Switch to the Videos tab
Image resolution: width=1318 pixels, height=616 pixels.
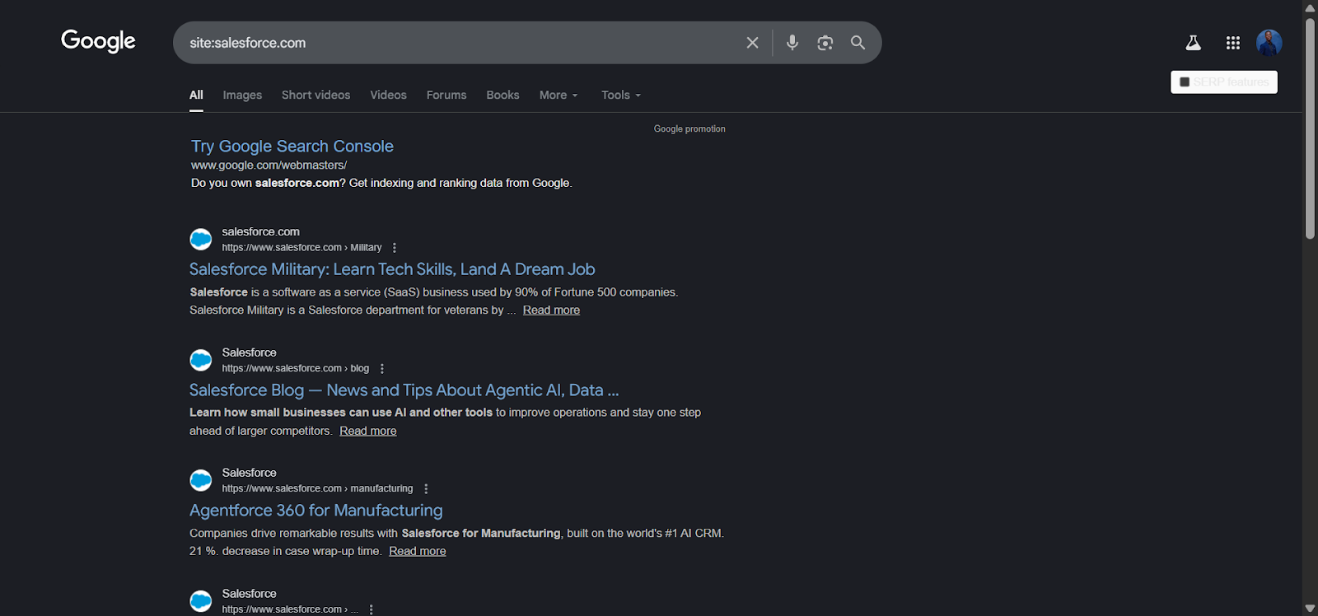click(388, 96)
